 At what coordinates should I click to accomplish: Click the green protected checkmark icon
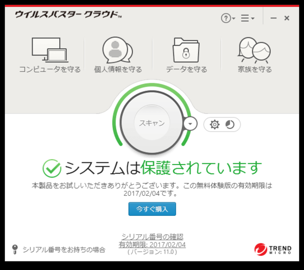tap(52, 168)
